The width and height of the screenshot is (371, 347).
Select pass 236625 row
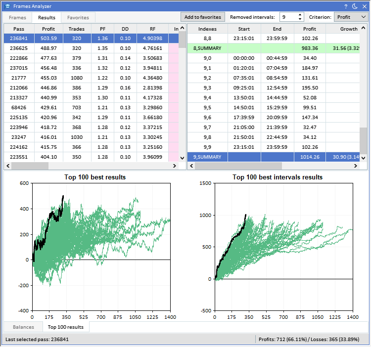pyautogui.click(x=91, y=48)
